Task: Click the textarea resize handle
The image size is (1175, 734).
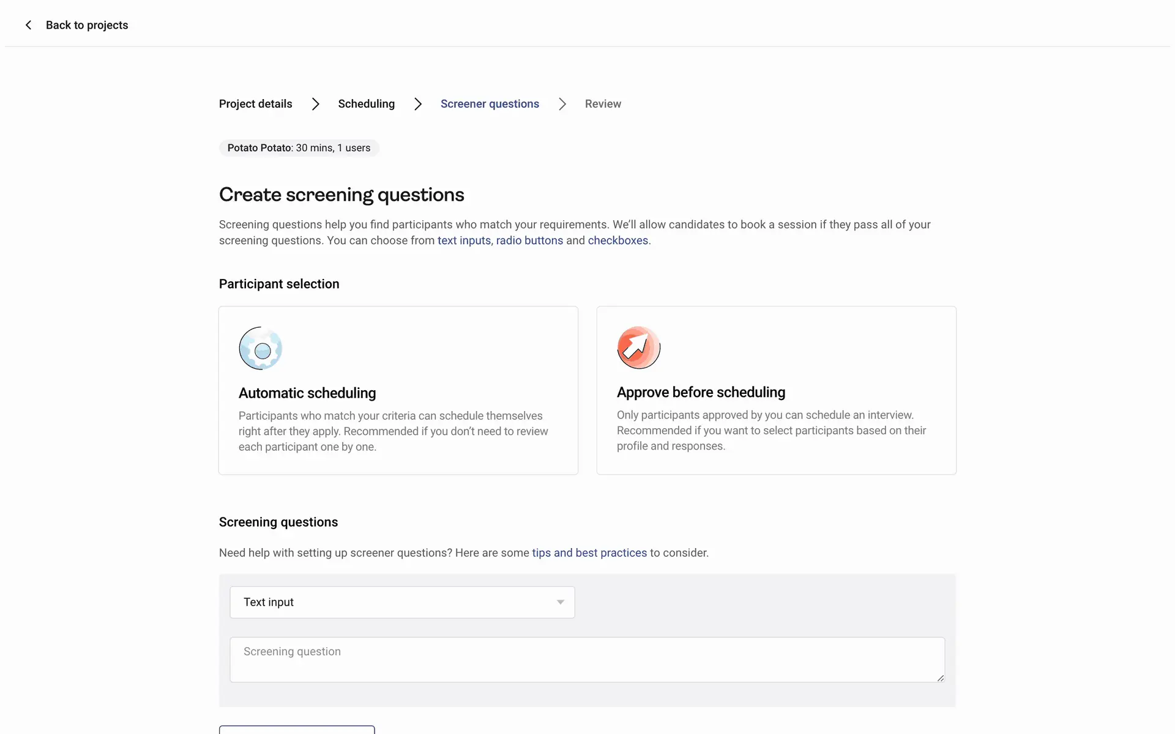Action: 940,677
